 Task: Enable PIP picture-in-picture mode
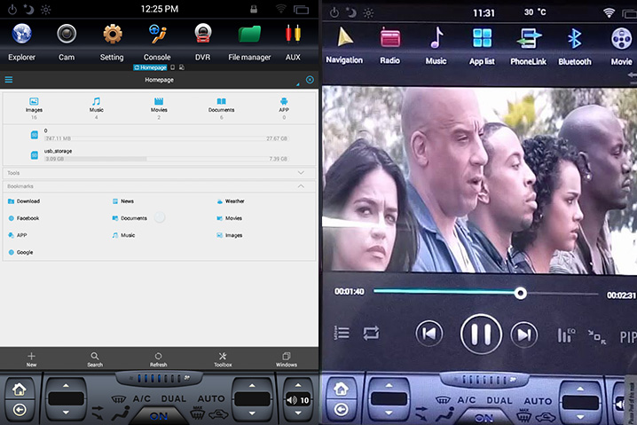(x=627, y=337)
